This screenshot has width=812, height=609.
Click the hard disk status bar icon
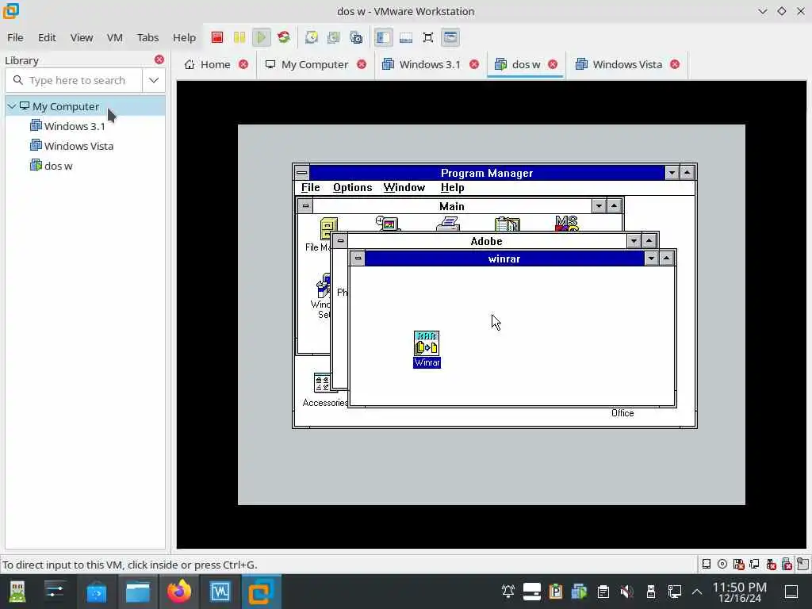[707, 564]
